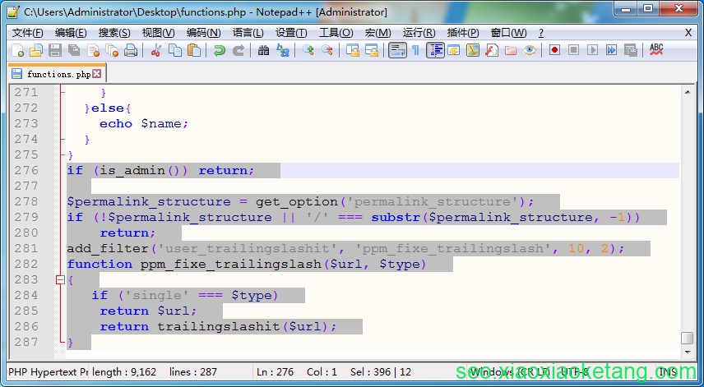Open the 编码(N) menu
704x387 pixels.
[204, 33]
